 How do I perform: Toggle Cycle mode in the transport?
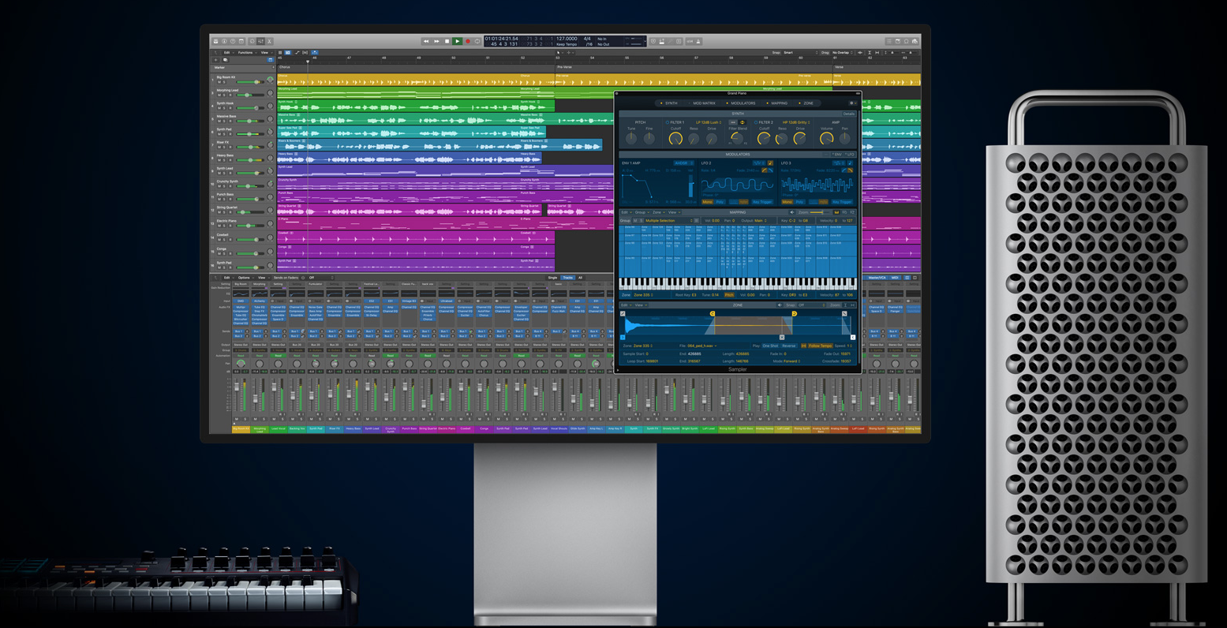pos(477,41)
